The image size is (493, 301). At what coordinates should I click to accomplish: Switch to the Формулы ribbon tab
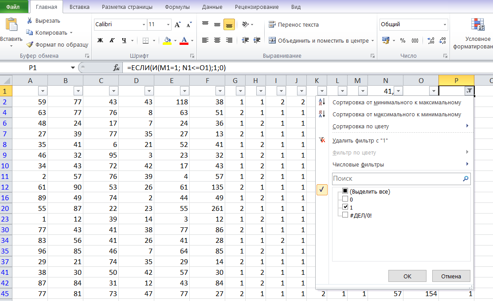pyautogui.click(x=177, y=7)
